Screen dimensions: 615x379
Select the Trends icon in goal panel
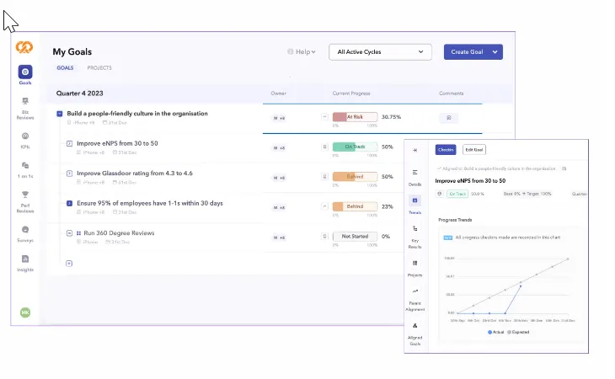pos(414,200)
